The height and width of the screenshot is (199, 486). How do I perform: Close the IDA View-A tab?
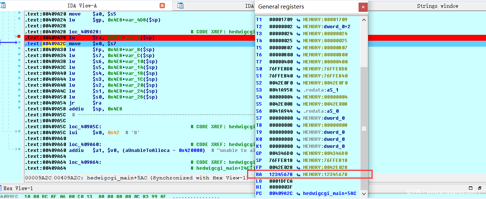[x=162, y=6]
